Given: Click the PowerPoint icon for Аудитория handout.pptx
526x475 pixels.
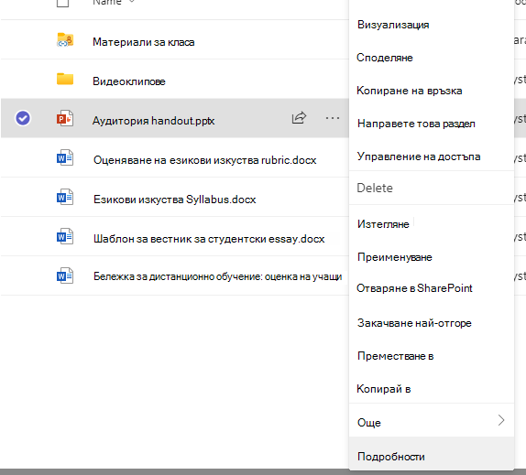Looking at the screenshot, I should [65, 118].
